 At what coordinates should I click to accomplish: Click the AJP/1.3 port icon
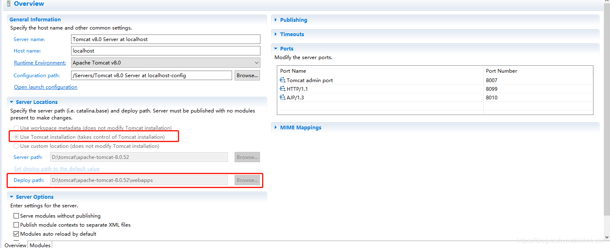coord(282,97)
